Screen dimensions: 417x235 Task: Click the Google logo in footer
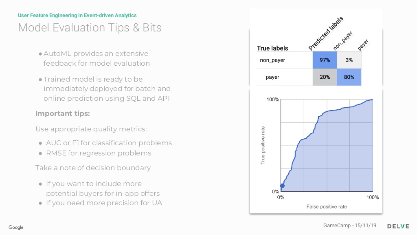(x=16, y=227)
